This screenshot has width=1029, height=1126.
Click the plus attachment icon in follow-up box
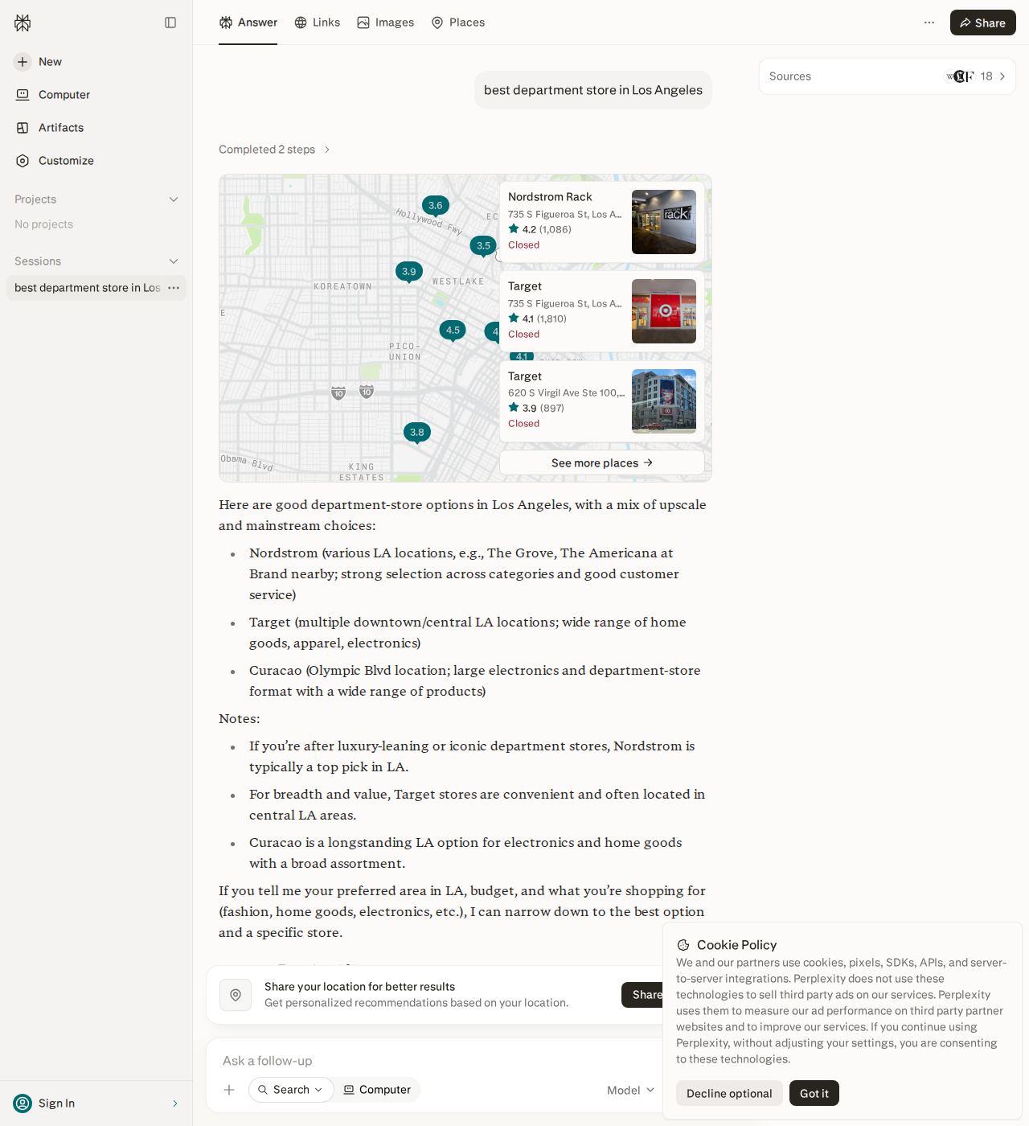click(229, 1090)
